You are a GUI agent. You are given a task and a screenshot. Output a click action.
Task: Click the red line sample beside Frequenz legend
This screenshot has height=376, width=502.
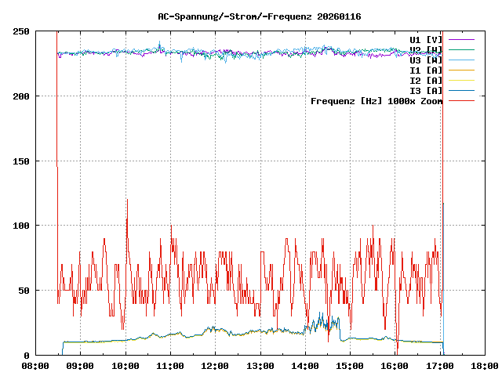pos(461,101)
